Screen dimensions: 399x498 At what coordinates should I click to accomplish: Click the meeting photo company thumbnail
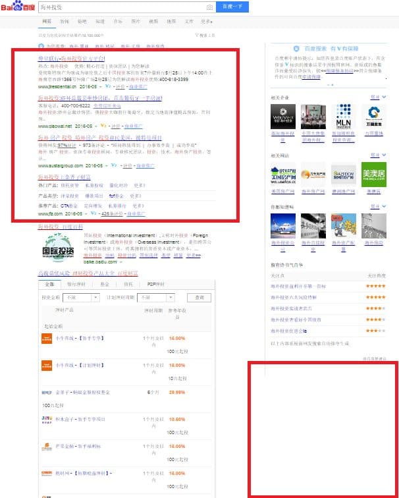click(x=313, y=117)
